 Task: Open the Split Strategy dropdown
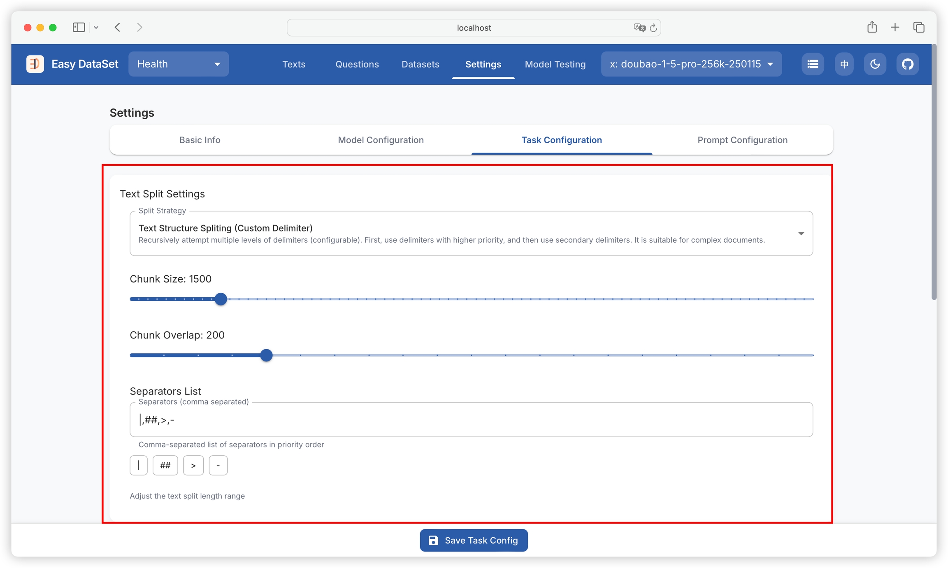point(471,234)
